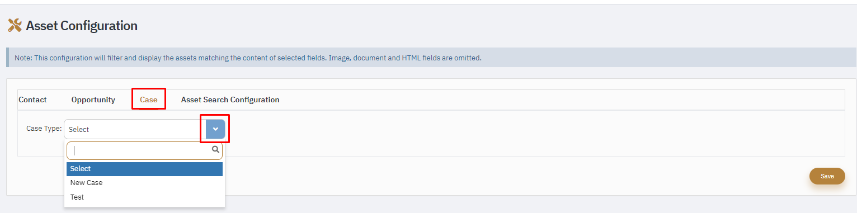The width and height of the screenshot is (857, 213).
Task: Click the word Note in the banner
Action: (x=23, y=58)
